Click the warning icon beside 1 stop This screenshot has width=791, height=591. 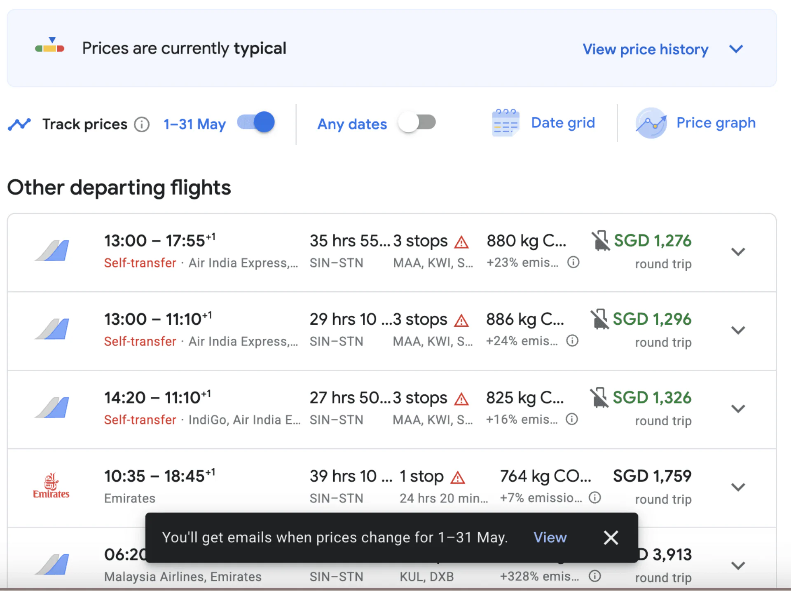coord(457,478)
